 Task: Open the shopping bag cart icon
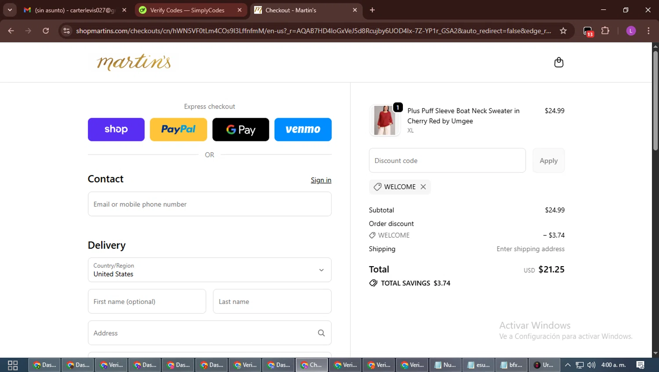click(x=558, y=62)
